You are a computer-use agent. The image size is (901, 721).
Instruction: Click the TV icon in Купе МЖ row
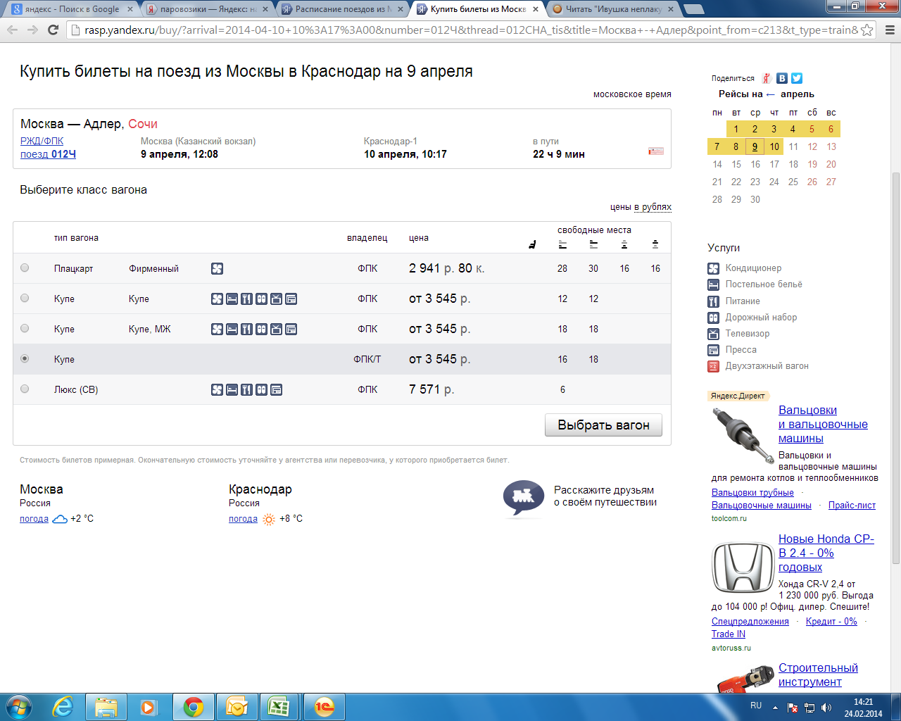tap(277, 329)
